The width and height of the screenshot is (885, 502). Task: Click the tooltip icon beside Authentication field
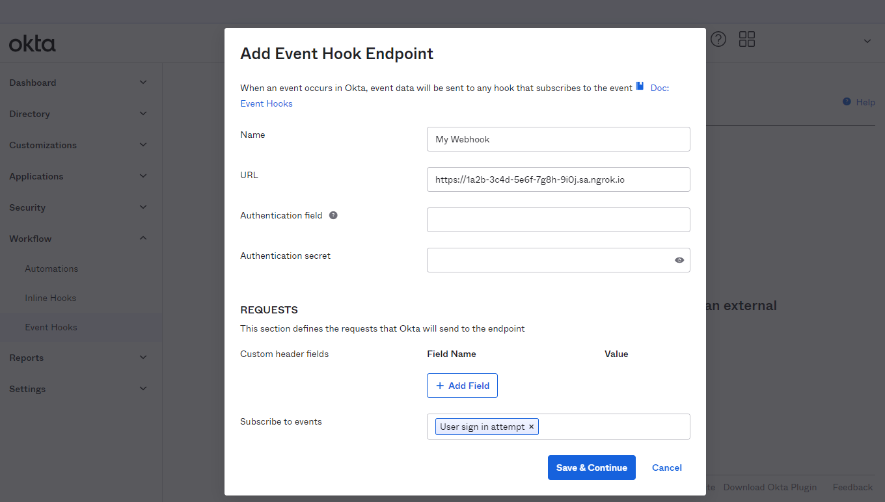(x=333, y=215)
